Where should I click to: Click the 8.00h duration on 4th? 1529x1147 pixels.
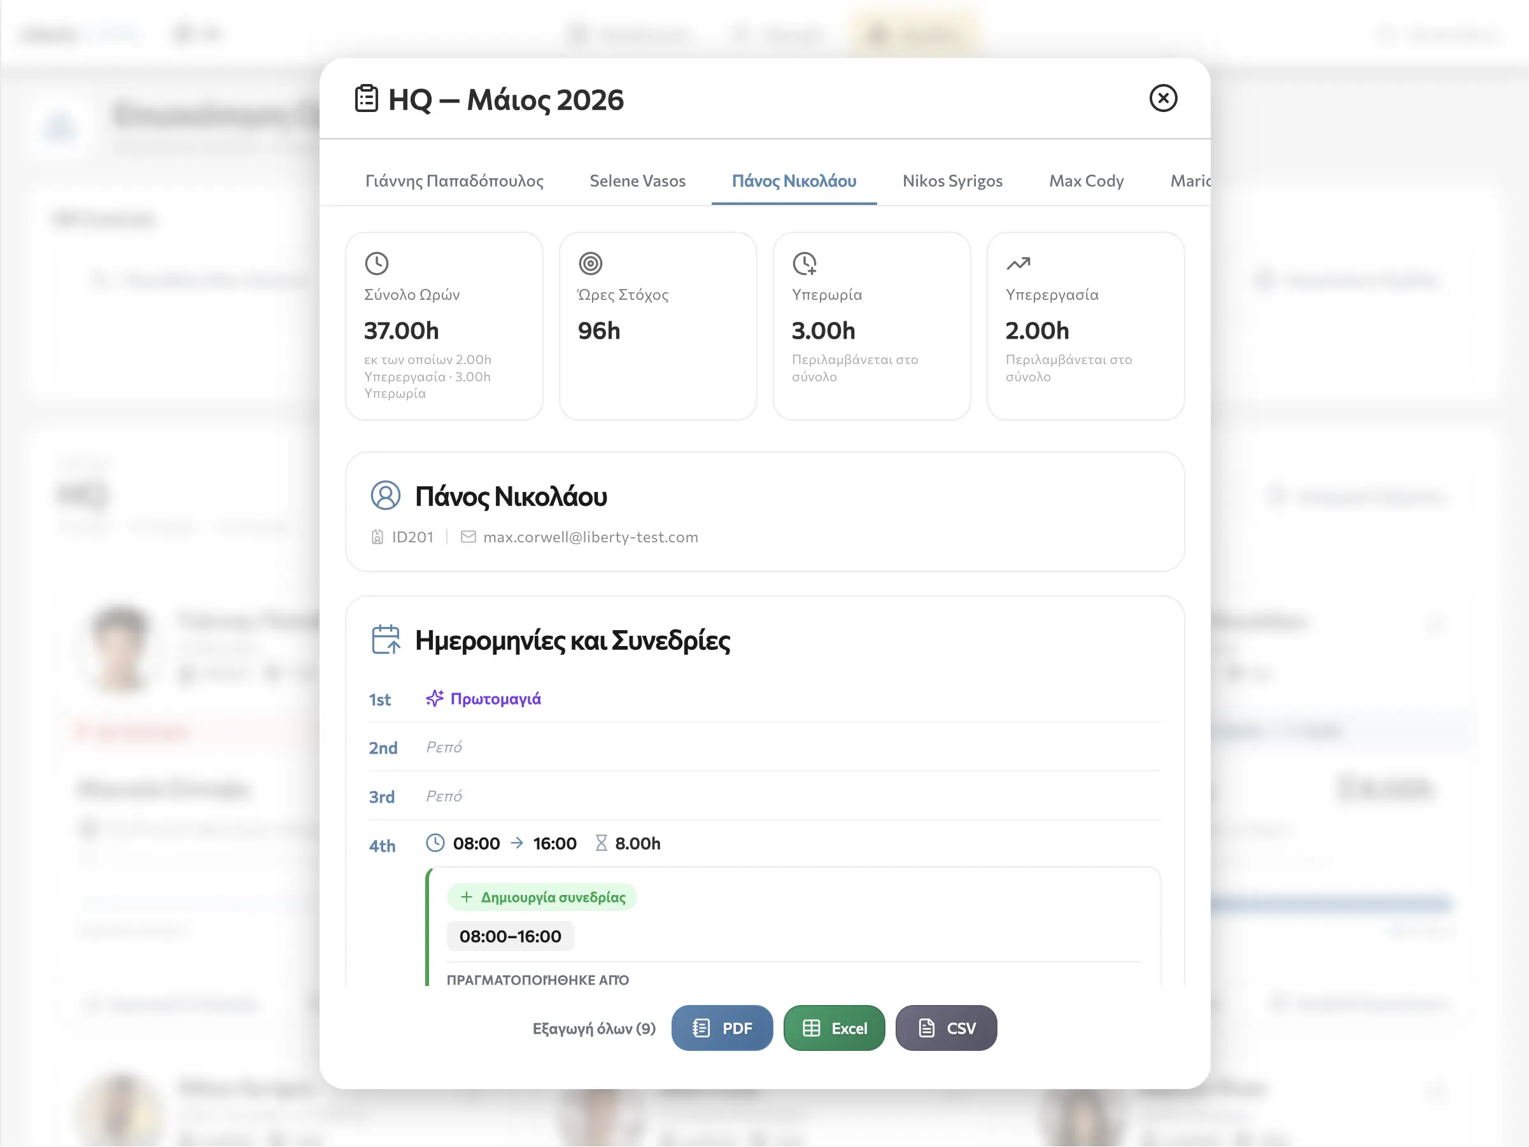tap(637, 844)
